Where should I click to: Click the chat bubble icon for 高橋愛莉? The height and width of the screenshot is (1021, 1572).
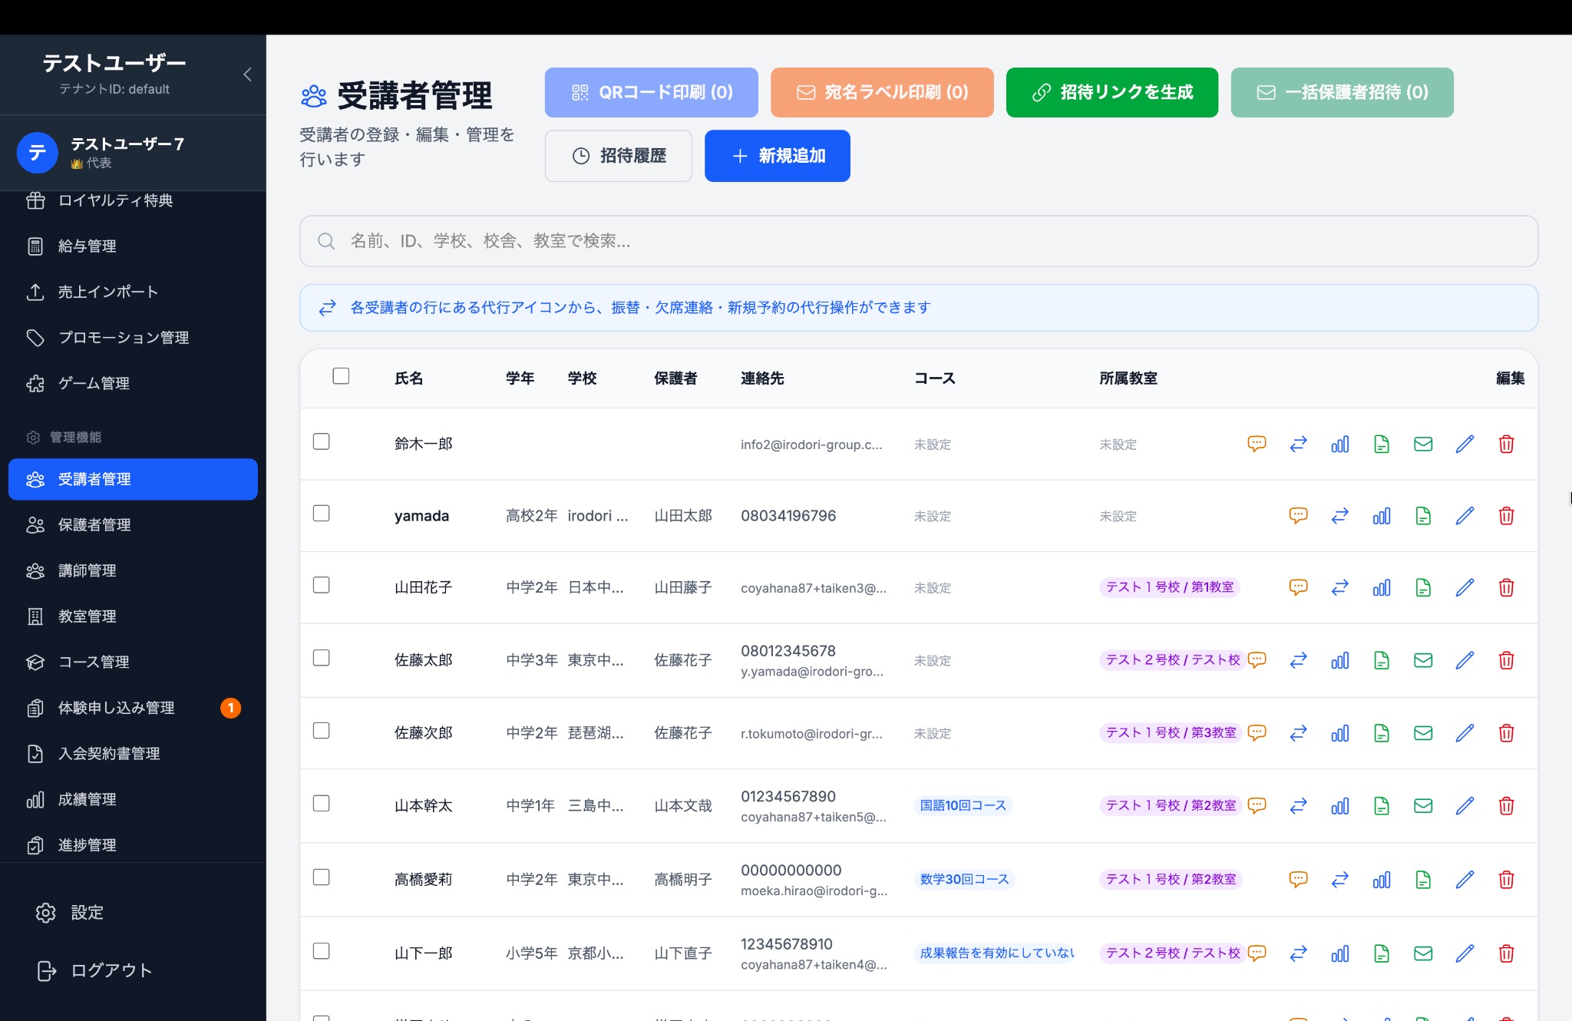[x=1299, y=880]
